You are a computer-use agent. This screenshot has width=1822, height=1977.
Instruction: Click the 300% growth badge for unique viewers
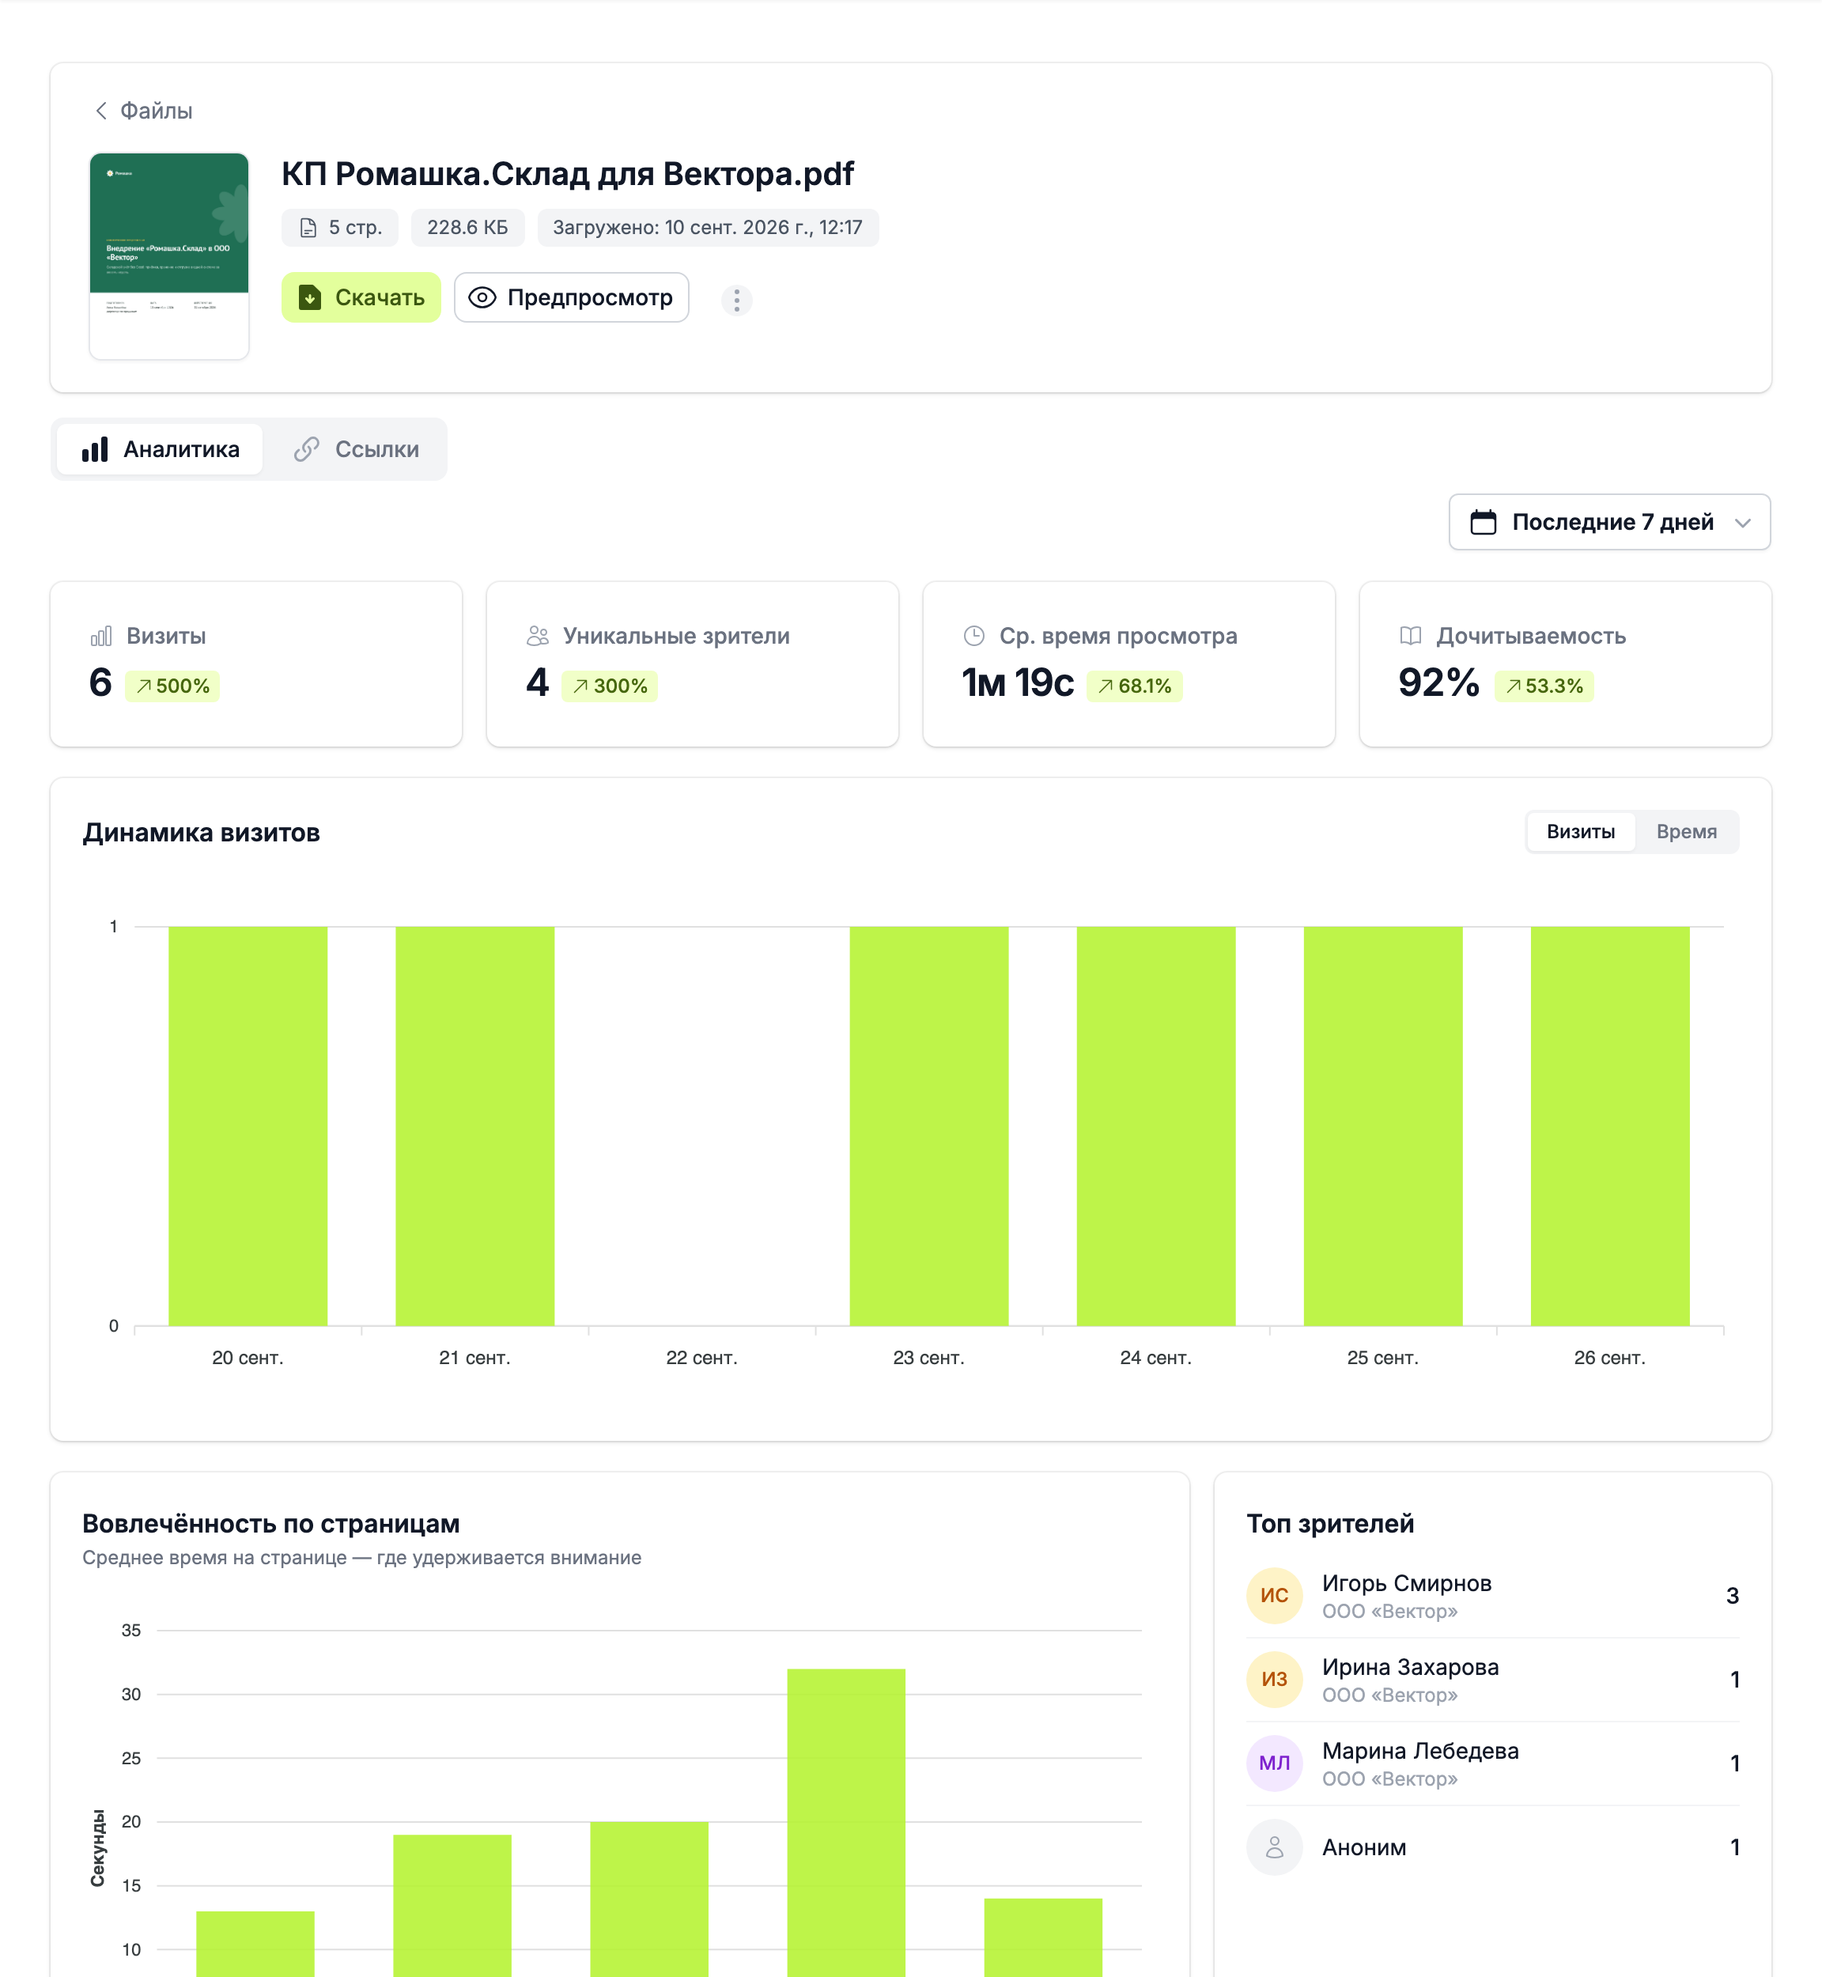click(x=609, y=686)
